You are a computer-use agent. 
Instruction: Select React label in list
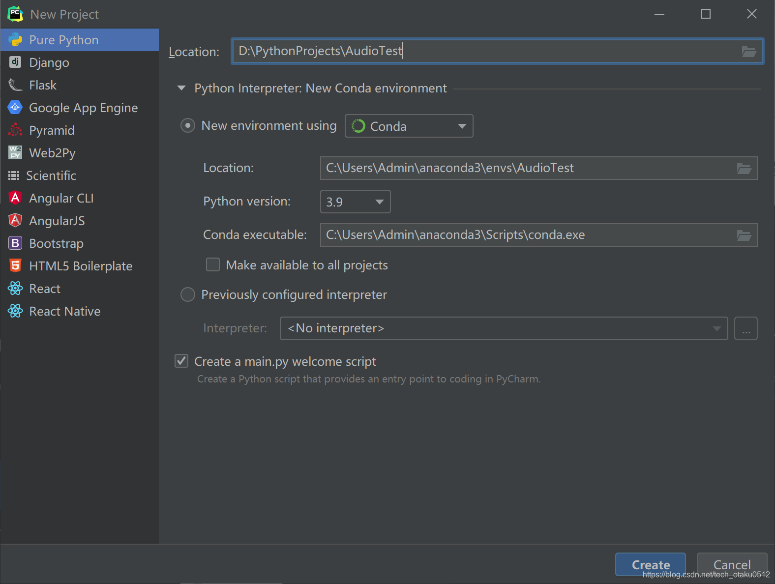click(45, 289)
